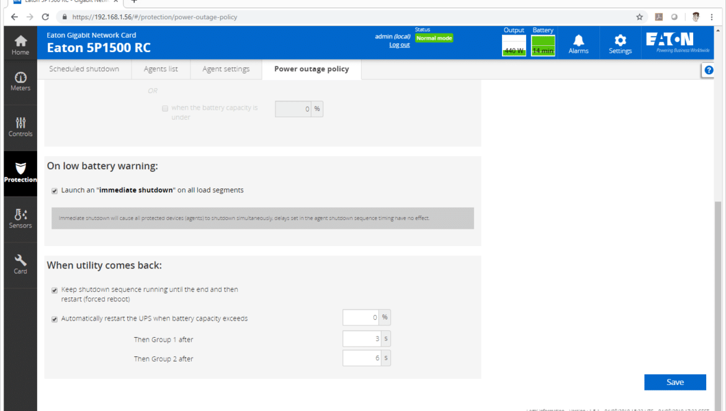Edit battery capacity exceeds percent field

361,317
